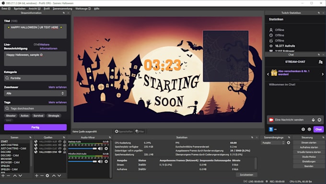
Task: Open the Bearbeiten menu
Action: coord(20,9)
